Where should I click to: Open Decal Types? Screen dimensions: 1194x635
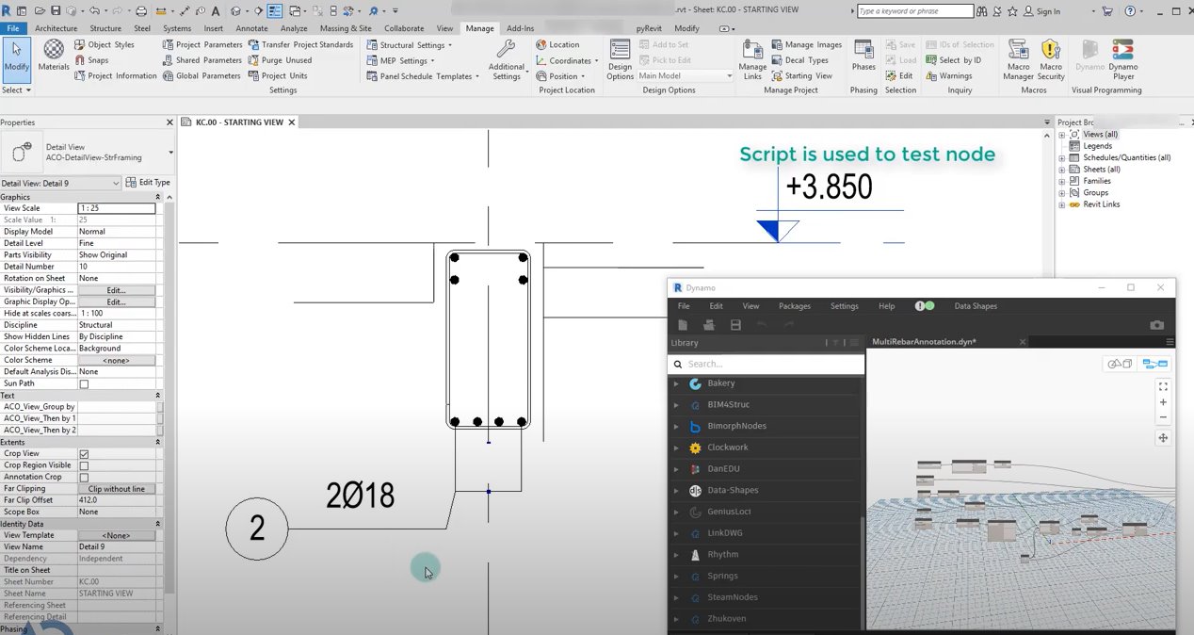point(800,60)
